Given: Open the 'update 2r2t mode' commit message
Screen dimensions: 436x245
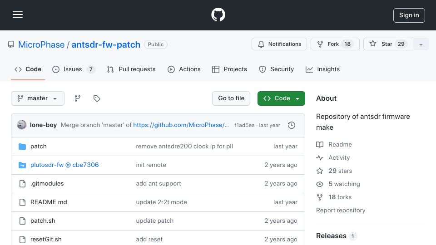Looking at the screenshot, I should tap(161, 202).
